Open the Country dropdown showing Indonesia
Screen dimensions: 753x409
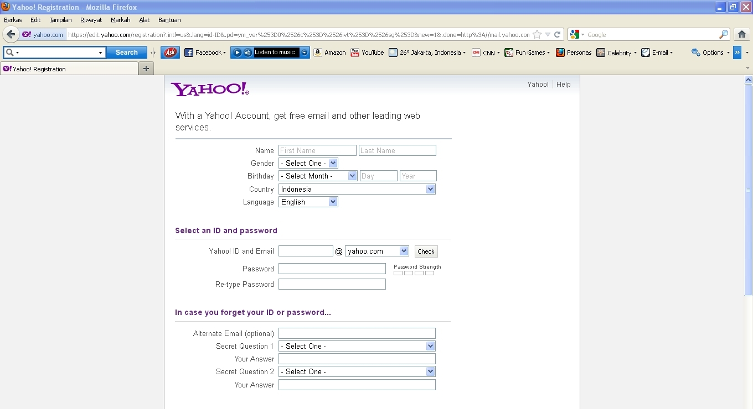pyautogui.click(x=357, y=189)
